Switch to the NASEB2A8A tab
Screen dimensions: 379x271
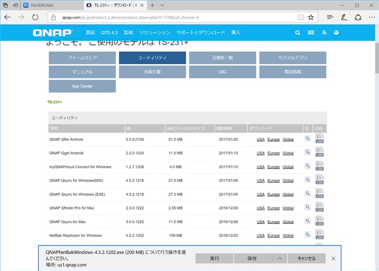point(52,5)
